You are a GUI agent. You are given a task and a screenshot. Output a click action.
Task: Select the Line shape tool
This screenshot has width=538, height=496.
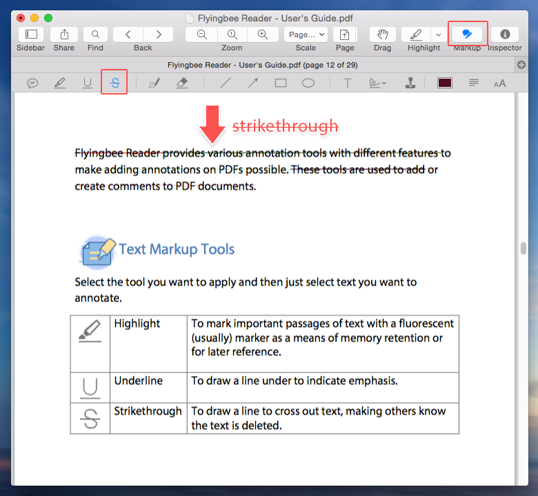226,83
